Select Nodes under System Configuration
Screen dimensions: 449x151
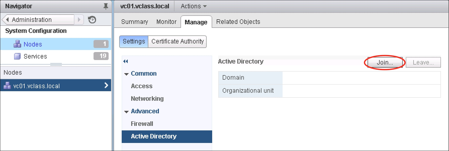[56, 44]
